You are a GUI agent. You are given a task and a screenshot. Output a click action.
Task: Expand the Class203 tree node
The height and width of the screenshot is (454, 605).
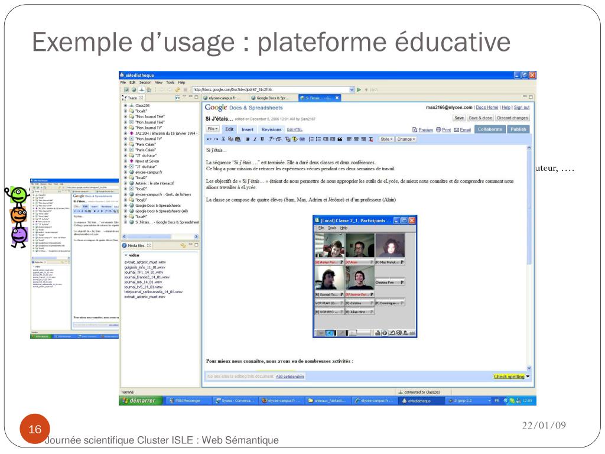click(x=125, y=105)
